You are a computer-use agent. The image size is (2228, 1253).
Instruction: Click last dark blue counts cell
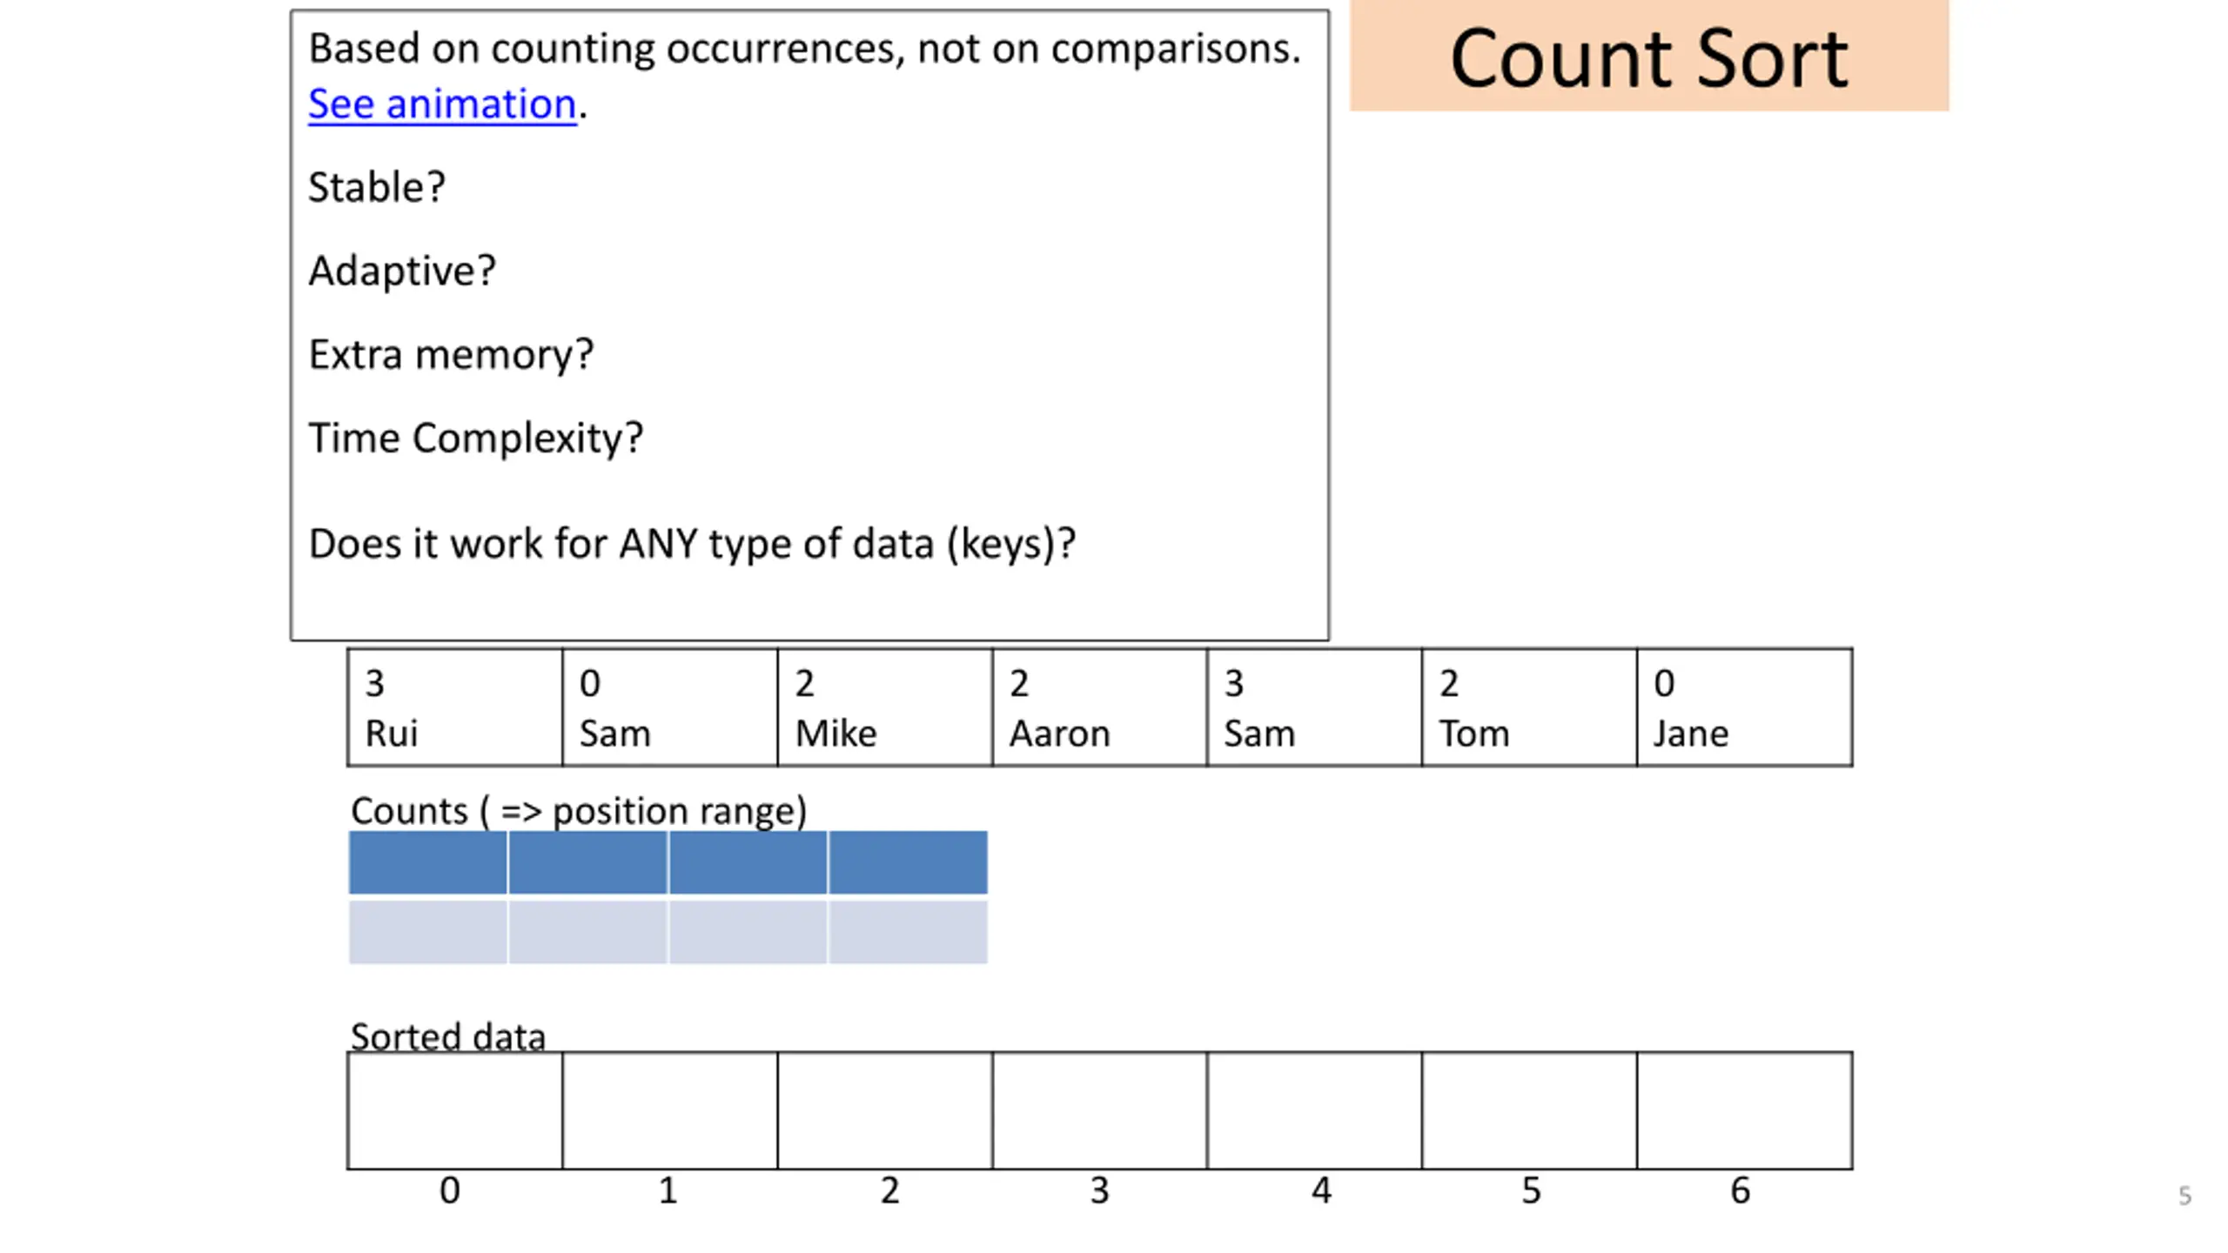click(x=909, y=862)
